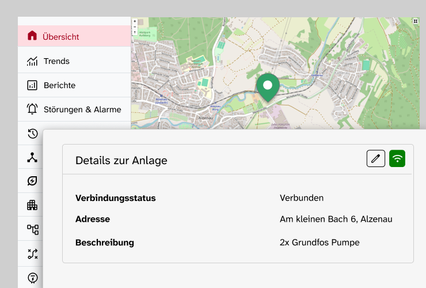The width and height of the screenshot is (426, 288).
Task: Click the Trends chart icon
Action: click(32, 61)
